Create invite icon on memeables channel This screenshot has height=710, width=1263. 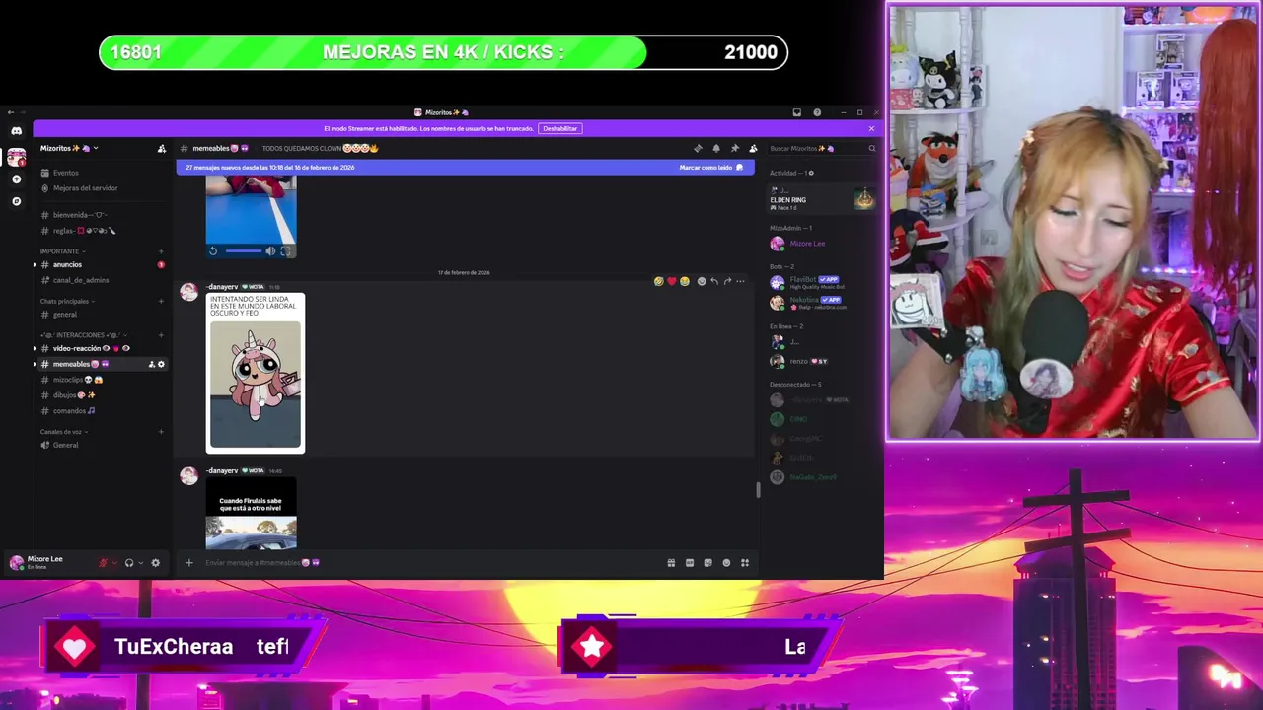tap(152, 364)
